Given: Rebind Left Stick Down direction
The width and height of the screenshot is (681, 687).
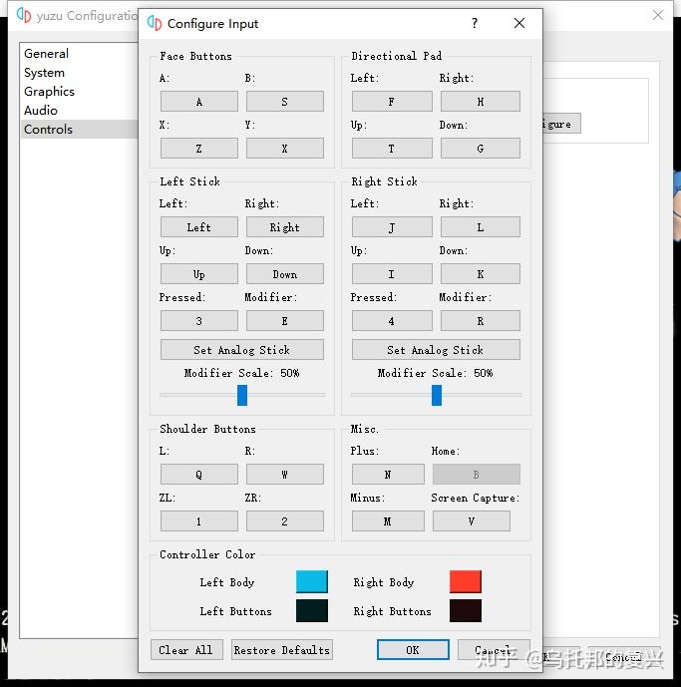Looking at the screenshot, I should click(x=285, y=274).
